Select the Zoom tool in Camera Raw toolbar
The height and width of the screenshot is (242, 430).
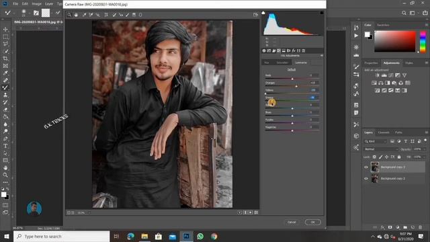(x=69, y=15)
